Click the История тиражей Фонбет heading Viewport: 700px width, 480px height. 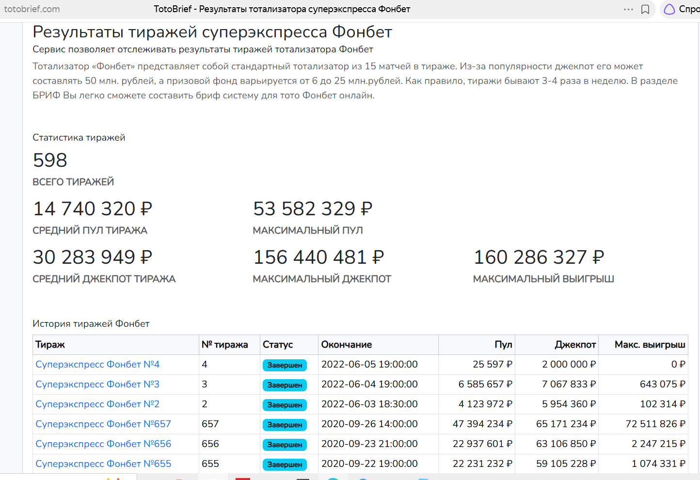tap(91, 323)
